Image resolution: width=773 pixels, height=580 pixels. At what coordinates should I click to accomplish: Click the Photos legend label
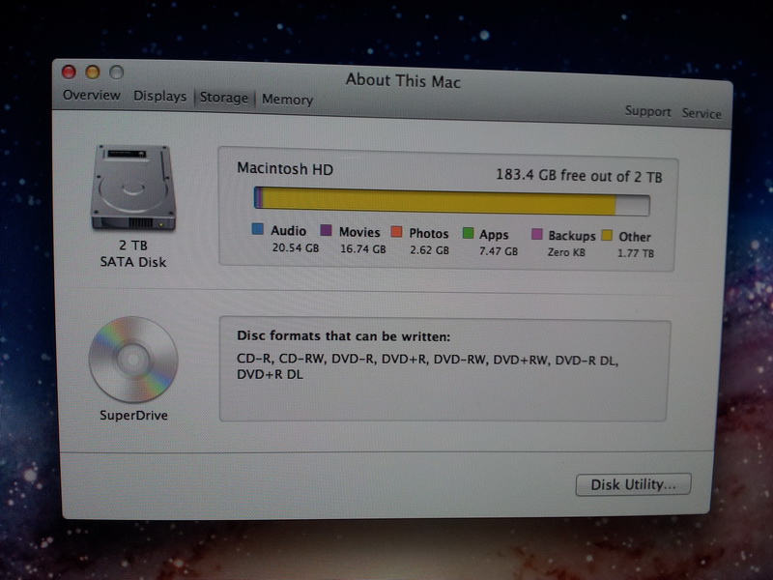click(x=429, y=233)
